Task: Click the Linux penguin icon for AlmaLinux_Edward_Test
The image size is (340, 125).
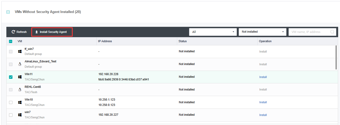Action: click(20, 64)
